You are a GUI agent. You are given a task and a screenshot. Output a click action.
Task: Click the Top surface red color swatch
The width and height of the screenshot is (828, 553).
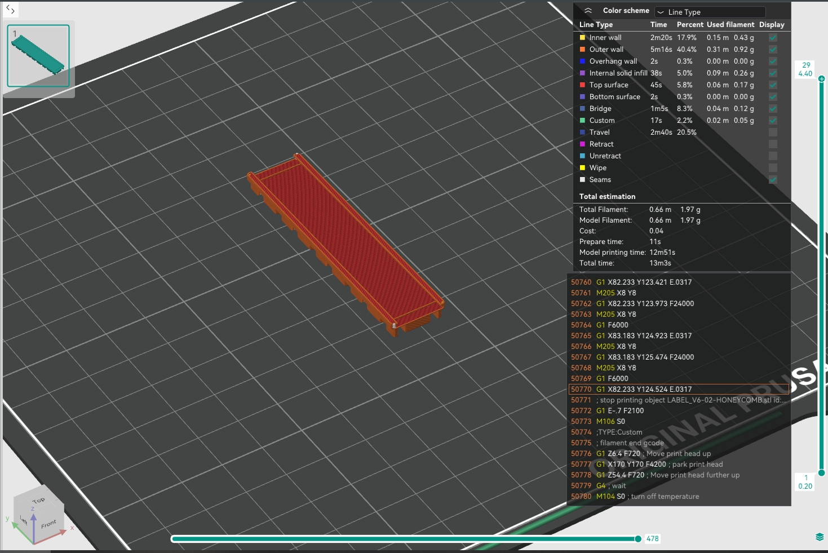[582, 85]
